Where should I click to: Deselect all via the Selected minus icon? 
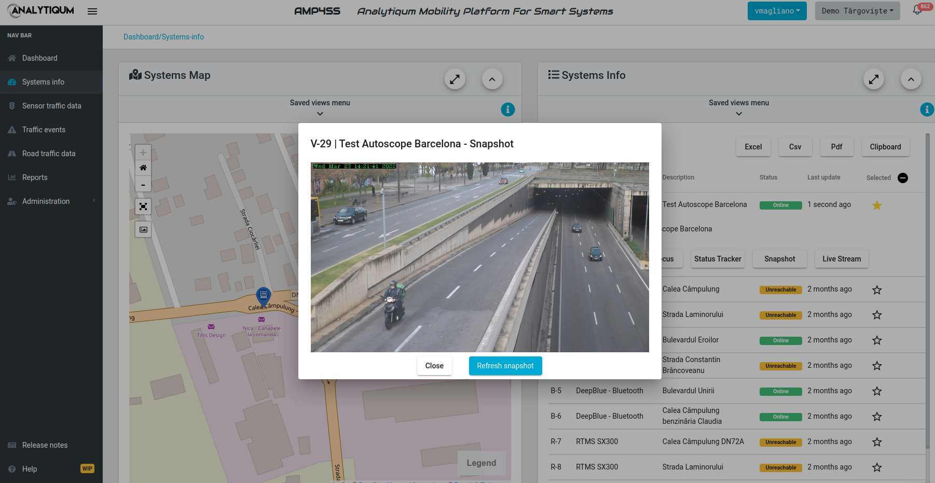[902, 178]
